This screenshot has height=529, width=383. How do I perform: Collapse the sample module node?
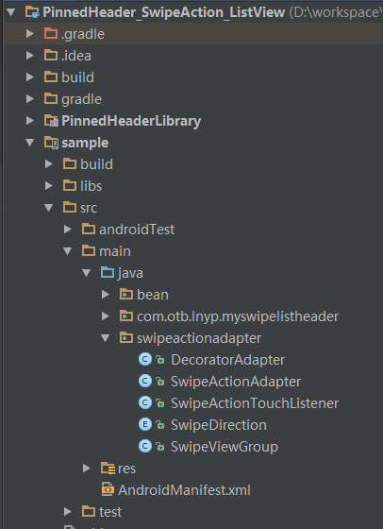click(x=30, y=143)
